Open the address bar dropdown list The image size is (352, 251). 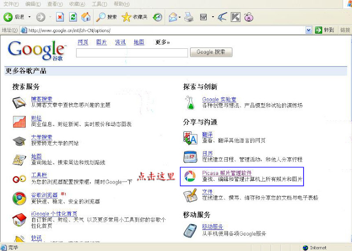(x=309, y=30)
